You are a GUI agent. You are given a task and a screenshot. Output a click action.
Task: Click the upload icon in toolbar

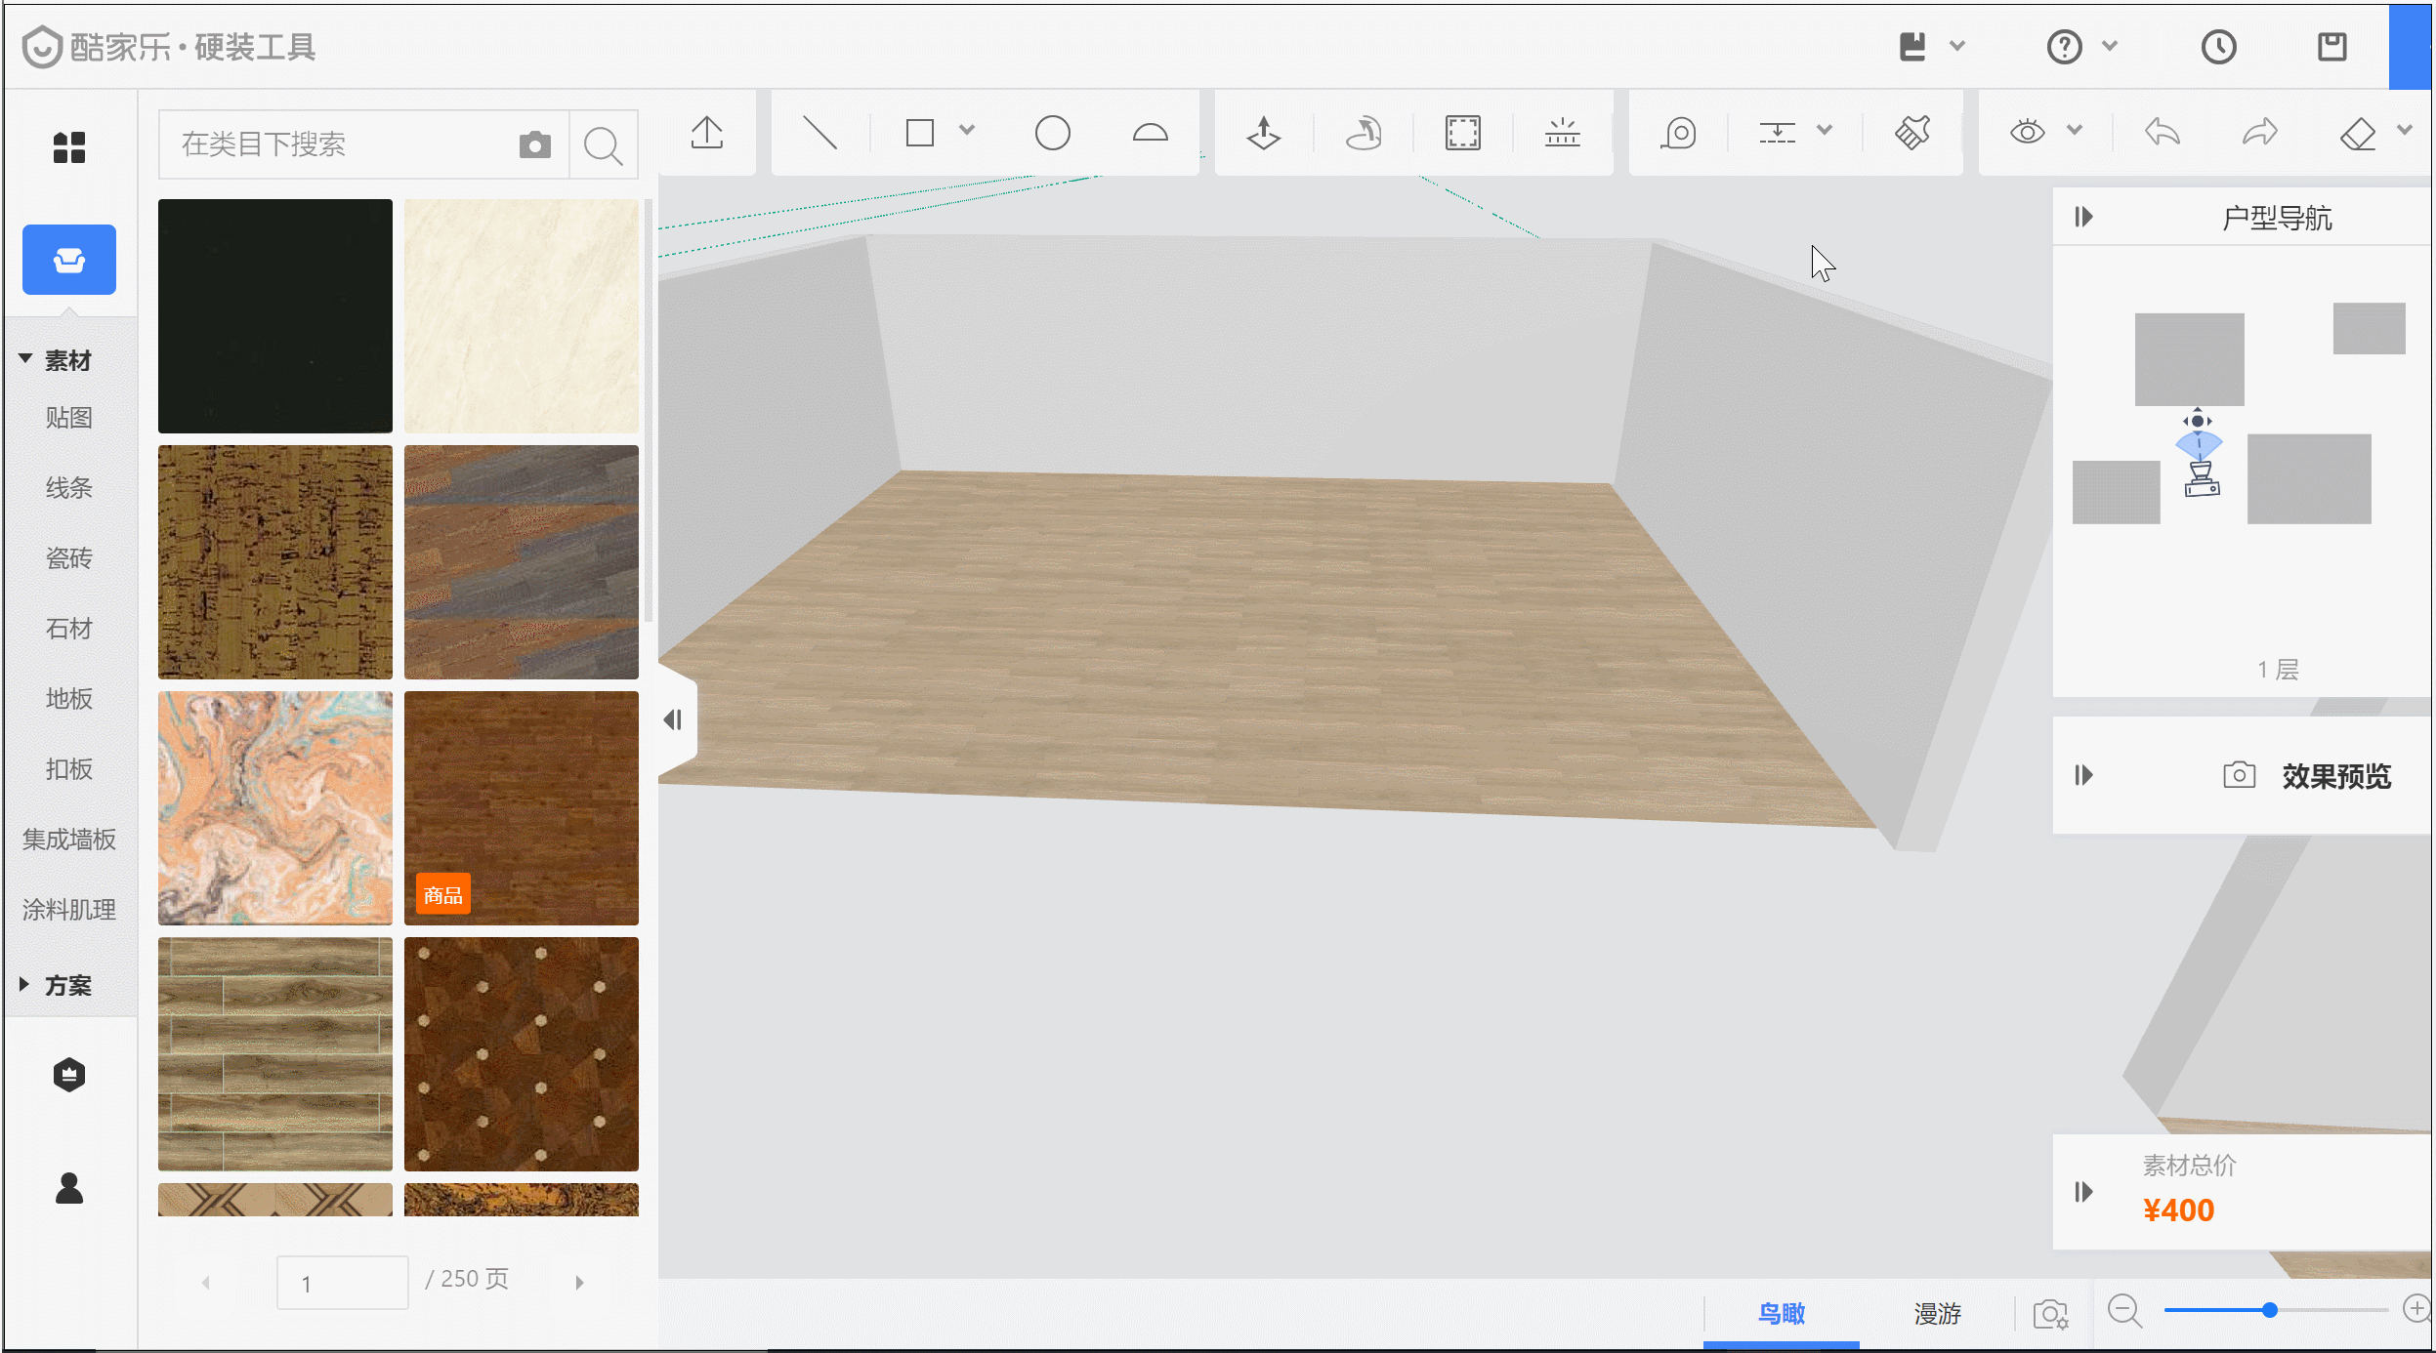point(706,133)
